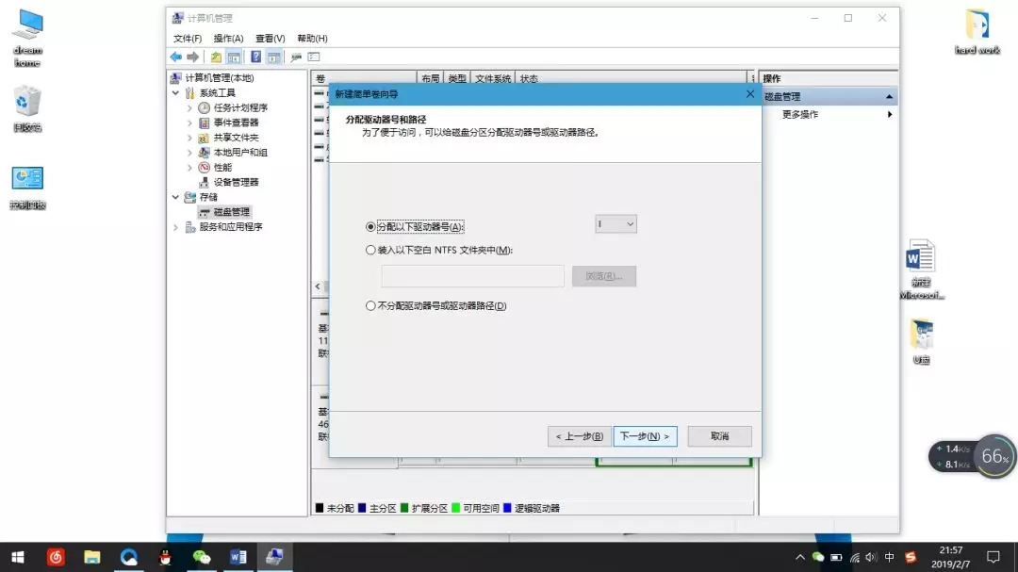Viewport: 1018px width, 572px height.
Task: Cancel the wizard with the 取消 button
Action: (x=718, y=436)
